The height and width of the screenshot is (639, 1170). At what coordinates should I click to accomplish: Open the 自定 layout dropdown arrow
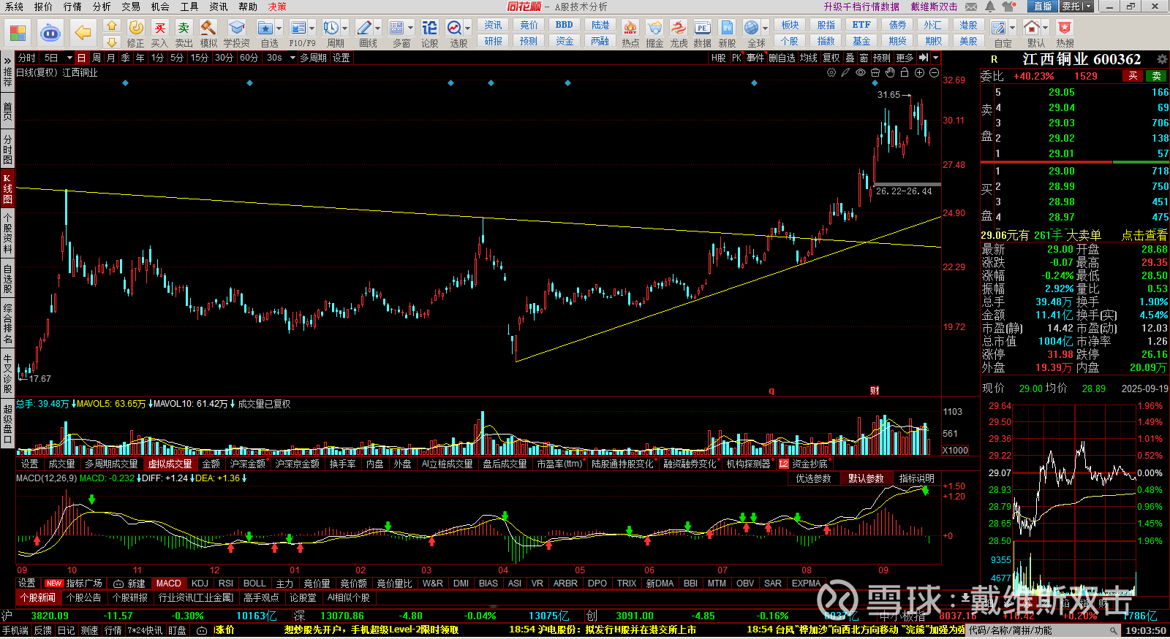[1012, 28]
